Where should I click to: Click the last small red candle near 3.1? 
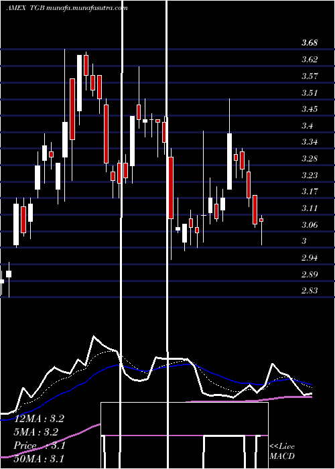coord(261,220)
